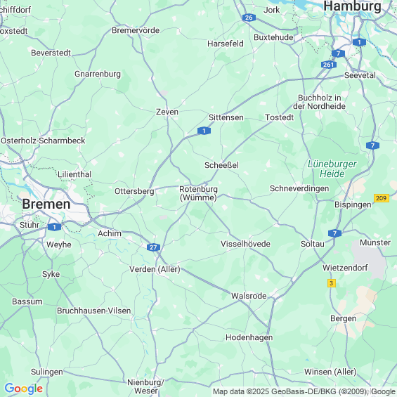Select the Hamburg city label
397x397 pixels.
(352, 6)
